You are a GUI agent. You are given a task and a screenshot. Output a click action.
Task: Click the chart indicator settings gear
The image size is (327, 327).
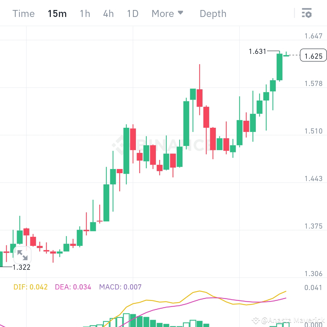click(307, 13)
